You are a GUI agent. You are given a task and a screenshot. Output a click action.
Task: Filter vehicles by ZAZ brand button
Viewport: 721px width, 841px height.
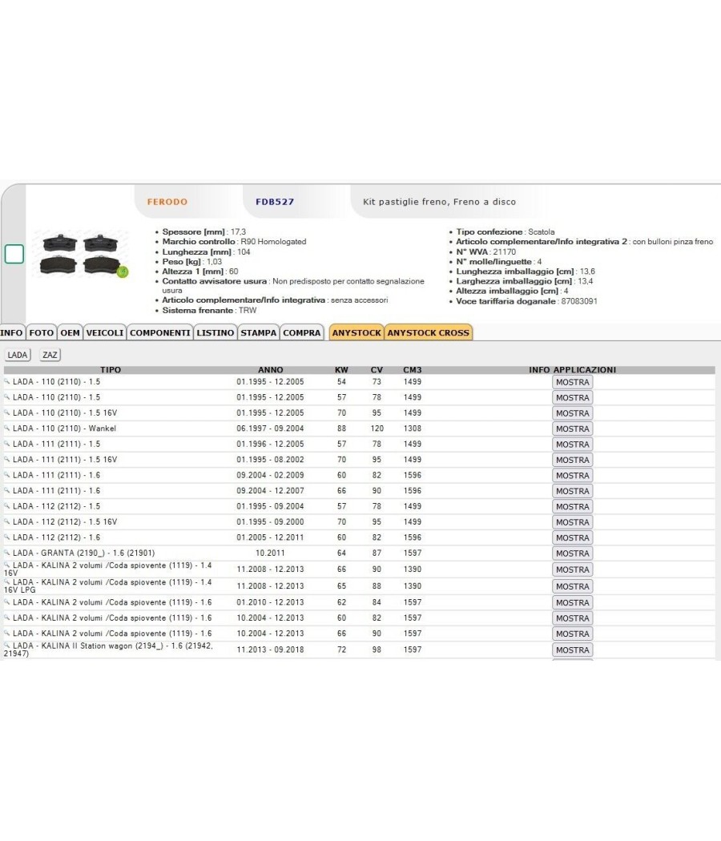pos(50,355)
